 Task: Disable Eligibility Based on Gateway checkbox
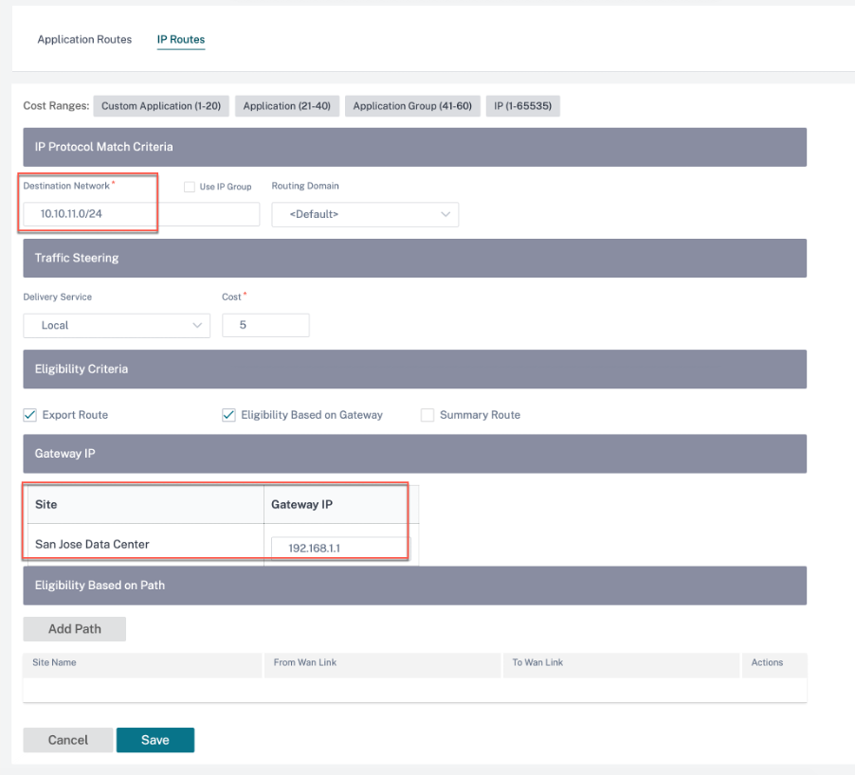228,415
